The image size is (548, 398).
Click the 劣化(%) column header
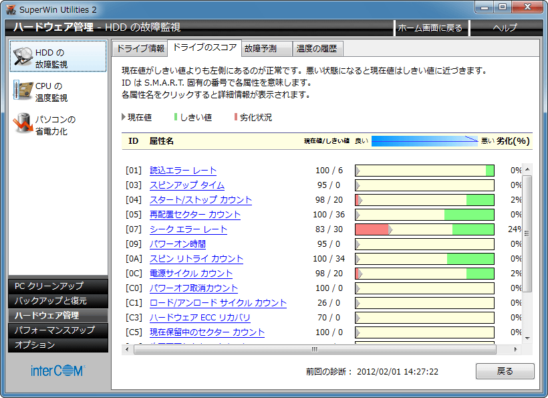point(513,141)
